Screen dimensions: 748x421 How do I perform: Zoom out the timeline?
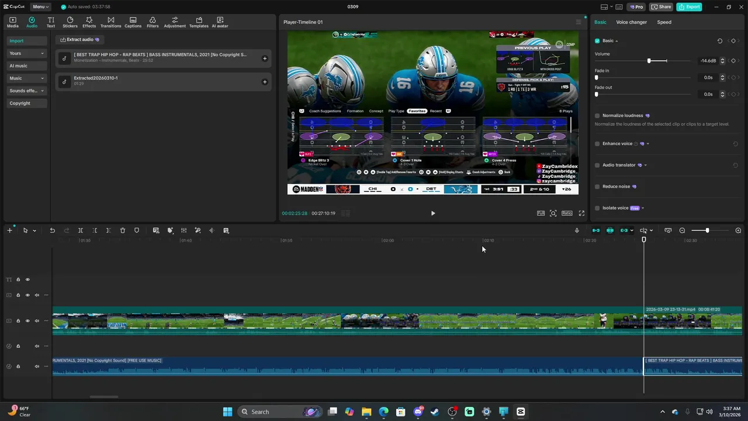coord(682,230)
